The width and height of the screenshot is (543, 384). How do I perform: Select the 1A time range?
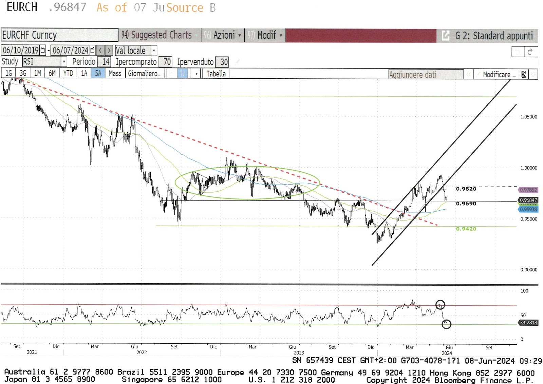(x=84, y=73)
